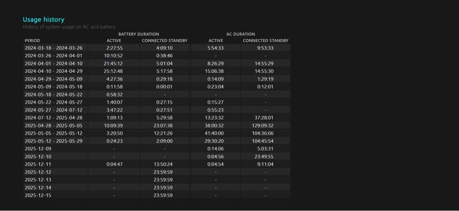This screenshot has height=211, width=459.
Task: Click the battery active value 25:12:48
Action: pos(113,71)
